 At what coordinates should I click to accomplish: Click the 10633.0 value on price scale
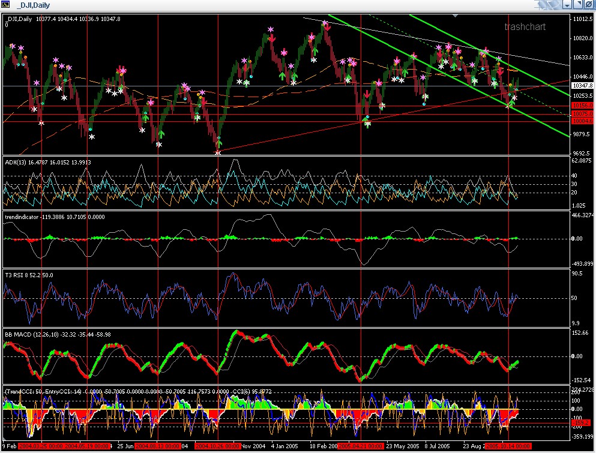pyautogui.click(x=583, y=58)
